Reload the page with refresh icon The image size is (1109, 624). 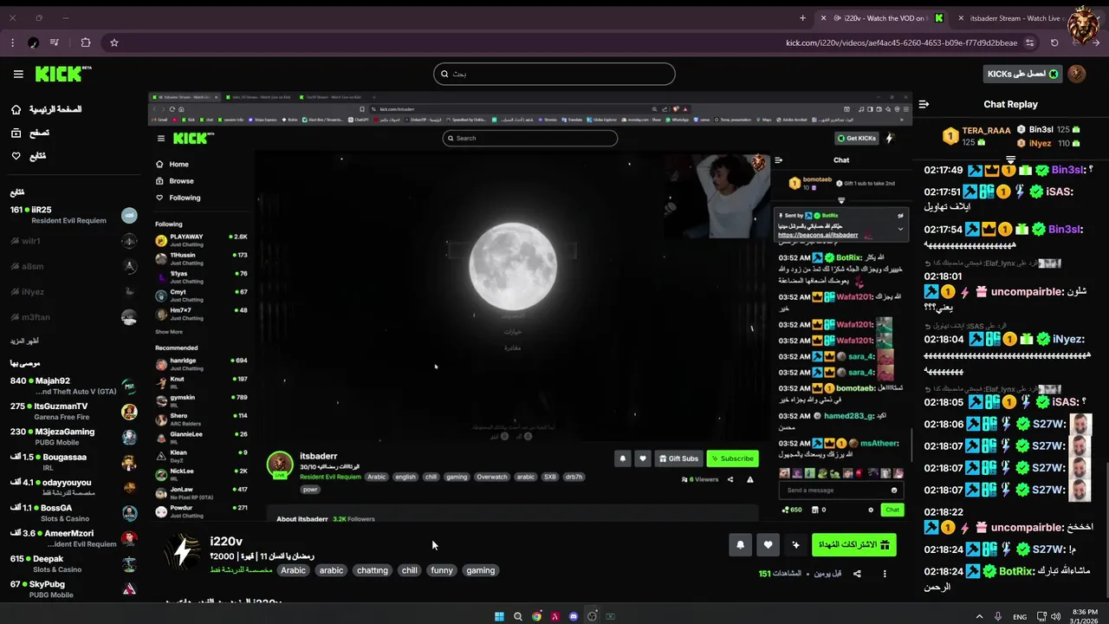[x=1054, y=42]
